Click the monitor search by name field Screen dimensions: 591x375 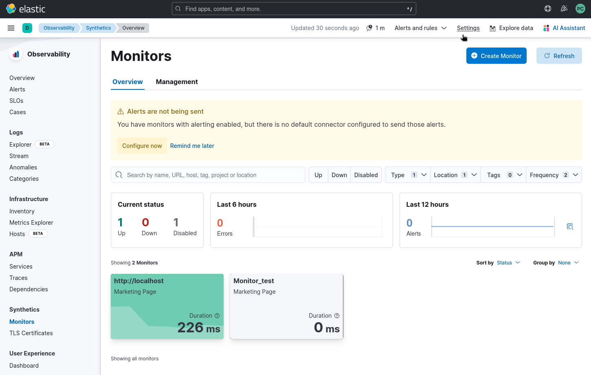[x=208, y=175]
